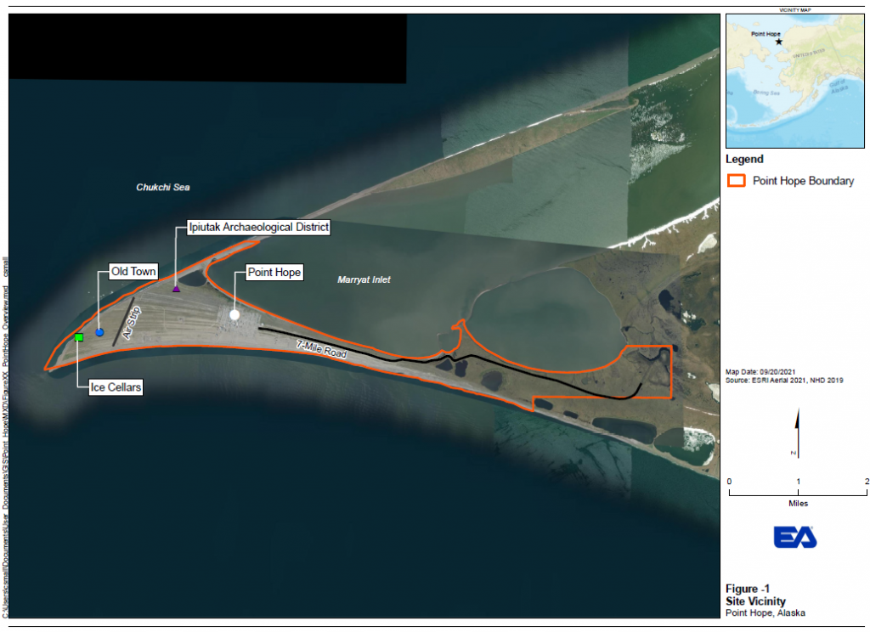Click the vertical file path text at left edge
870x632 pixels.
6,437
